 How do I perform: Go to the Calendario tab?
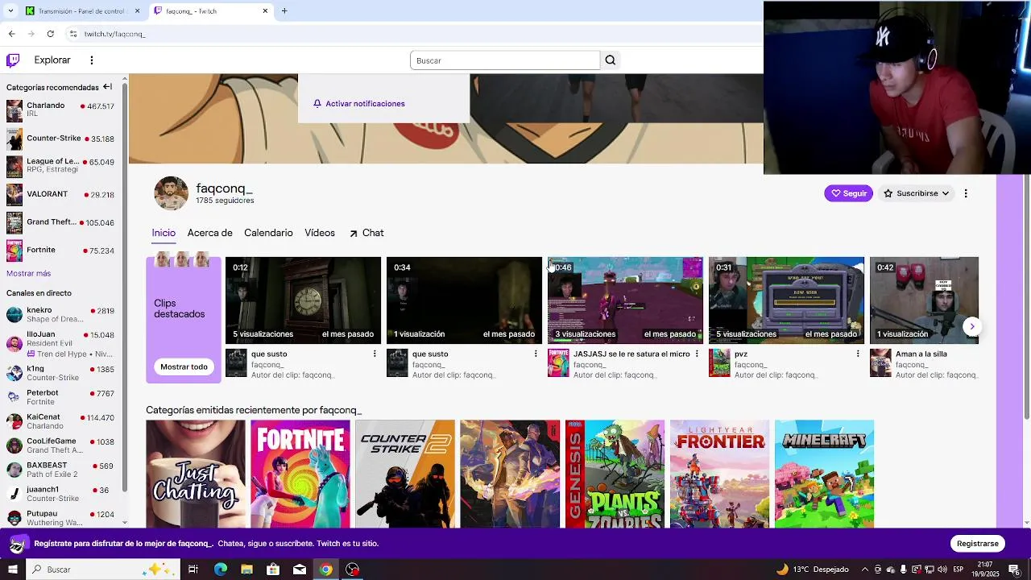pyautogui.click(x=268, y=233)
